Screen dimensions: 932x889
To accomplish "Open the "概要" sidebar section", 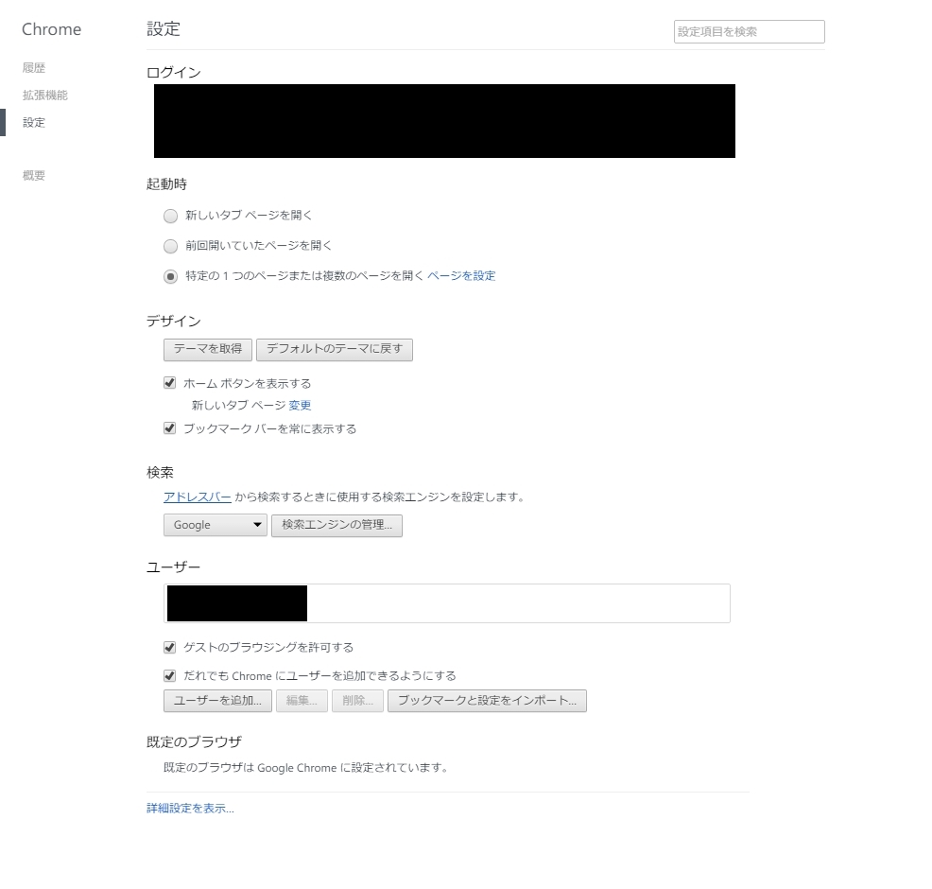I will click(x=34, y=175).
